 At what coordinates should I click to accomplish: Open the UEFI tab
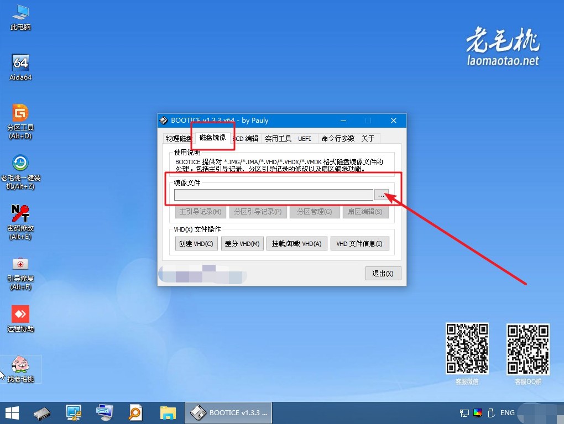click(x=305, y=138)
